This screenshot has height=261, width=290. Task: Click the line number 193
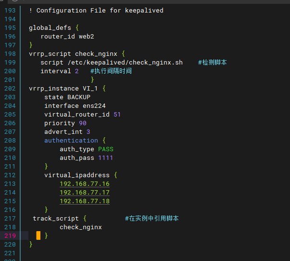pos(10,11)
